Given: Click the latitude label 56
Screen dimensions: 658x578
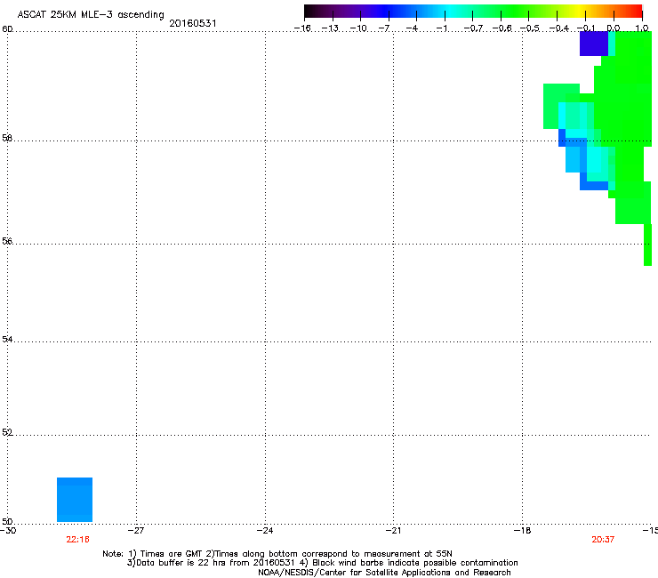Looking at the screenshot, I should coord(7,241).
